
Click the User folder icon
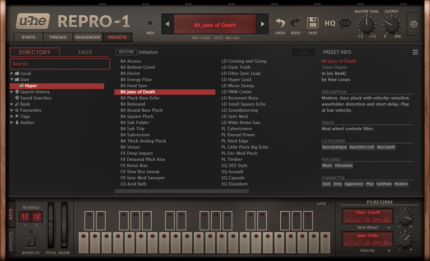tap(17, 79)
